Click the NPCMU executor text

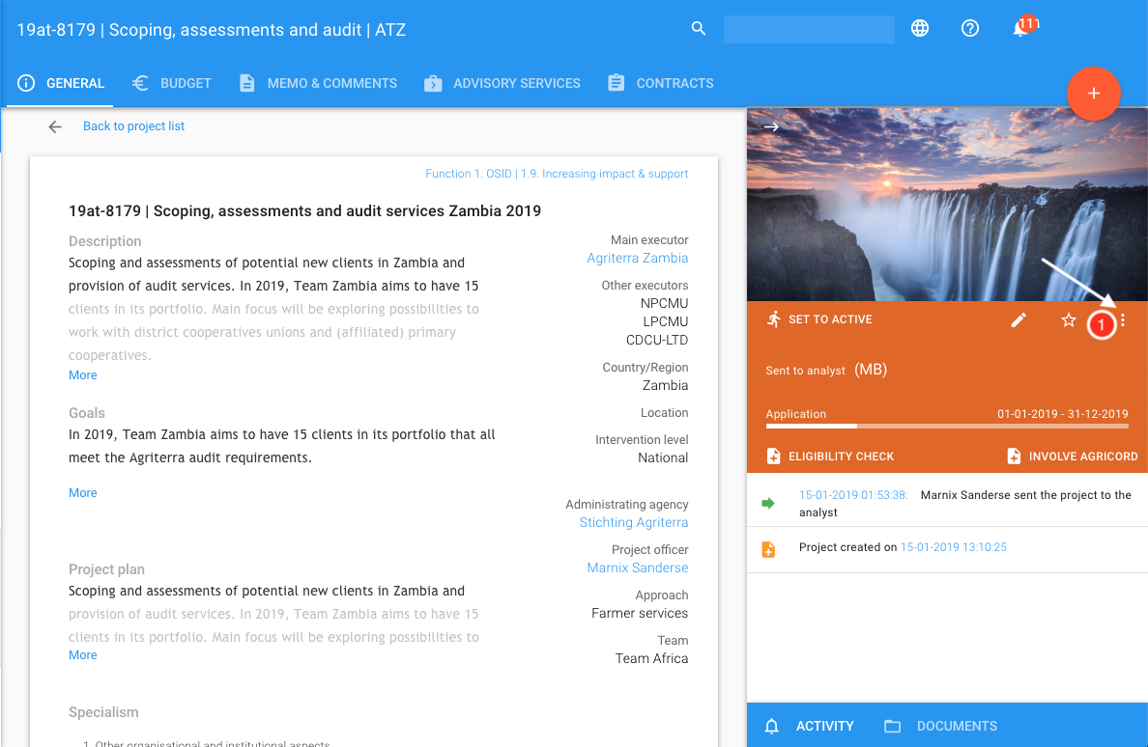click(664, 303)
